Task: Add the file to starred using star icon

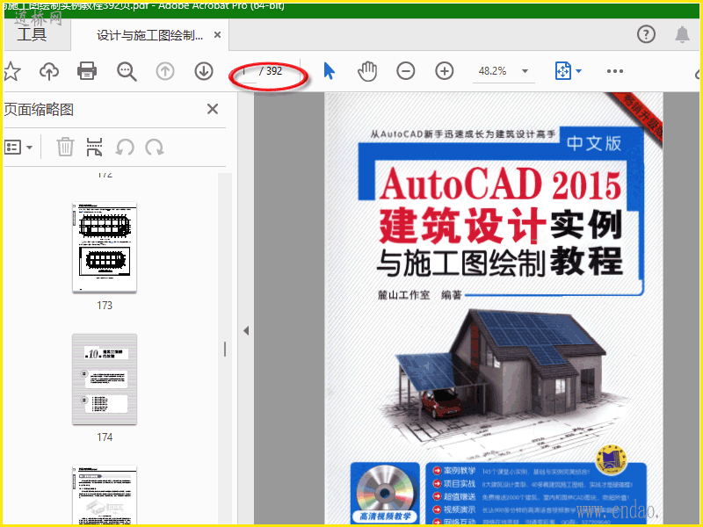Action: 12,71
